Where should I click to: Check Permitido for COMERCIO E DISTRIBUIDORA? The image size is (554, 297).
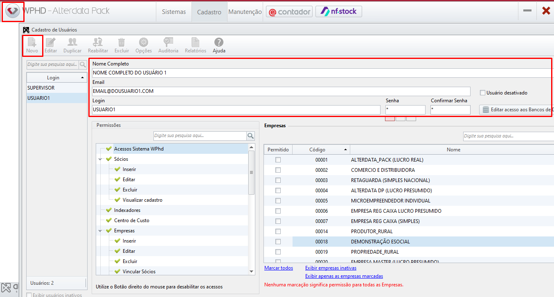(x=278, y=170)
